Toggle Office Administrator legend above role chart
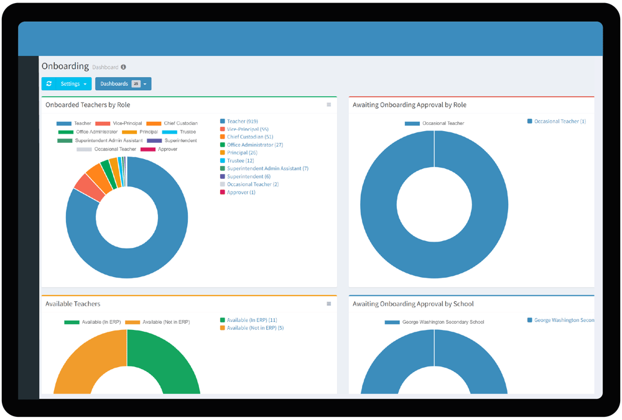This screenshot has width=622, height=420. click(88, 132)
